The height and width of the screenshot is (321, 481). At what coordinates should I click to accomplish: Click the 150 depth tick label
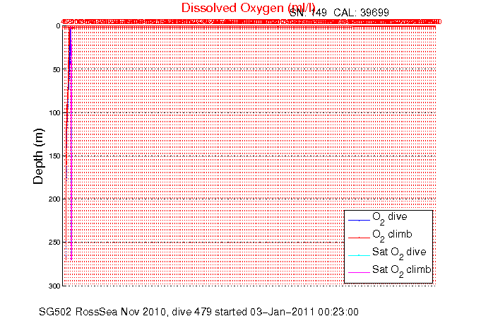[x=54, y=156]
